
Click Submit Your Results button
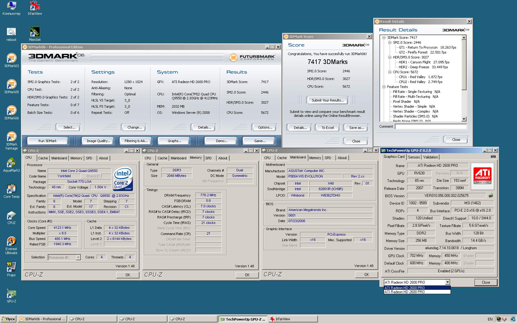[327, 100]
